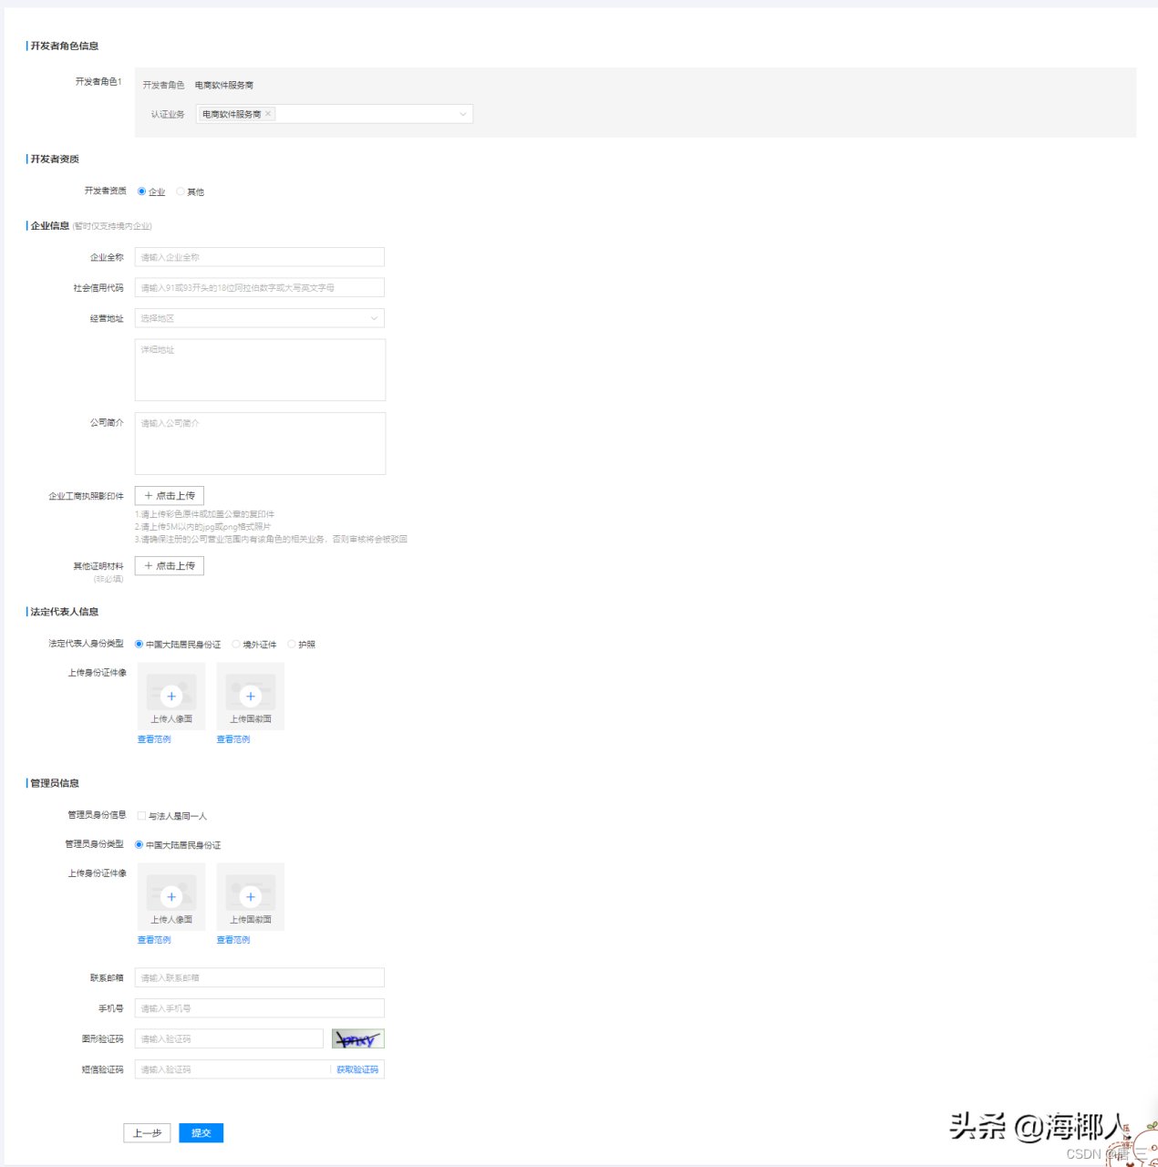Open 查看范例 under the legal rep portrait upload
This screenshot has width=1158, height=1167.
(x=153, y=738)
